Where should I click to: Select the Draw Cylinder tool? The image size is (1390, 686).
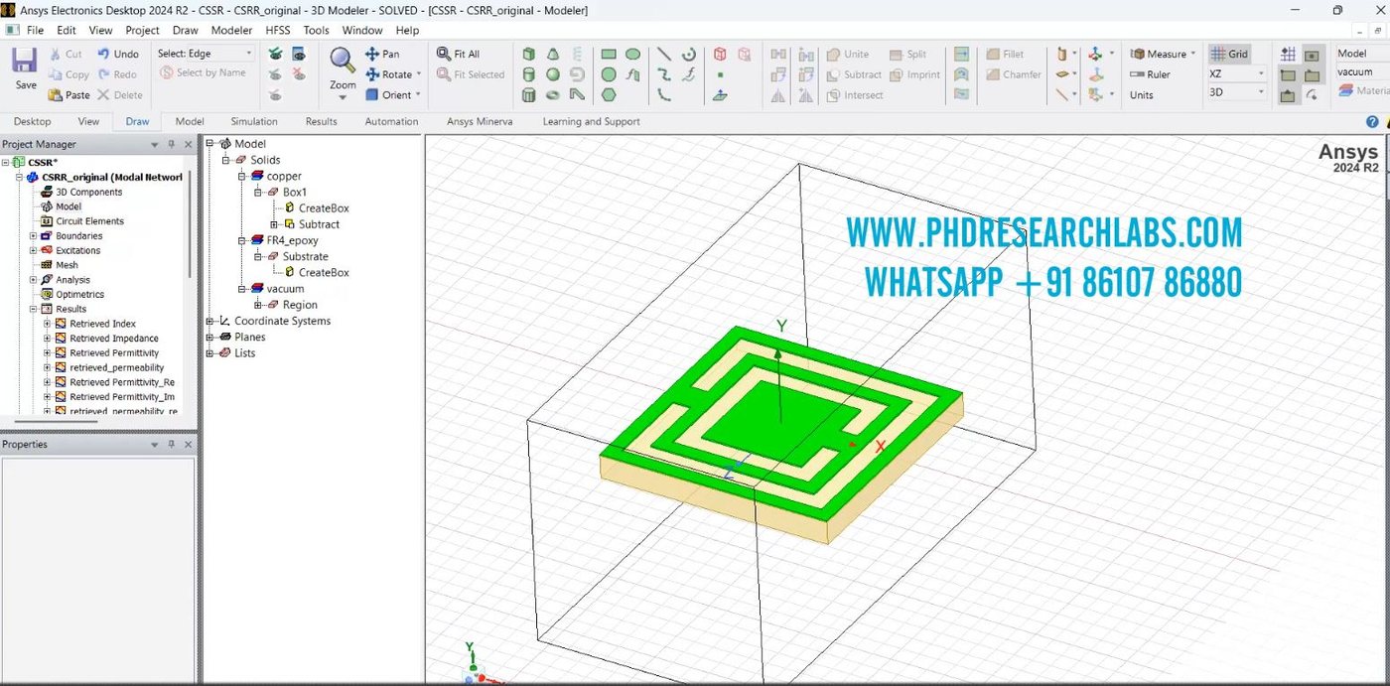(529, 74)
